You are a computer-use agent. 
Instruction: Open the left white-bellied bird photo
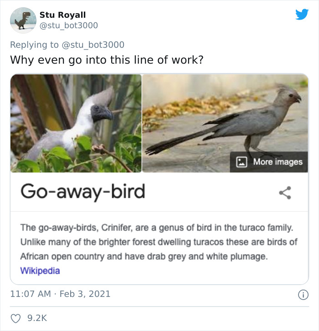coord(76,123)
